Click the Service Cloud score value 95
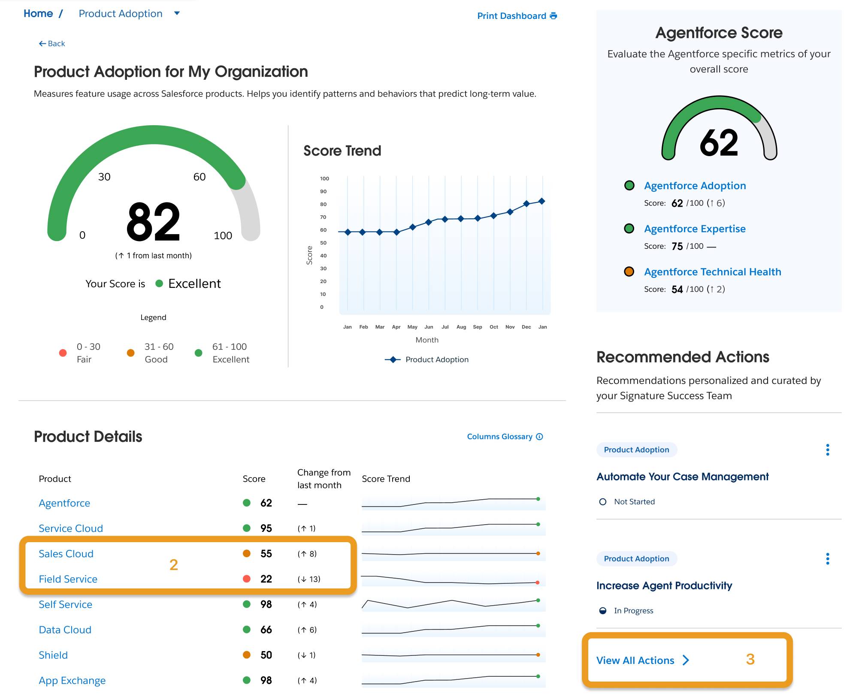Screen dimensions: 859x694 pyautogui.click(x=266, y=528)
